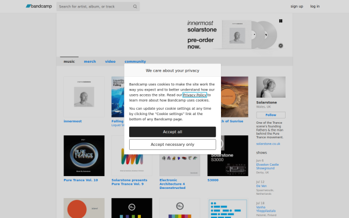
Task: Click the 'We care about your privacy' heading
Action: click(173, 70)
